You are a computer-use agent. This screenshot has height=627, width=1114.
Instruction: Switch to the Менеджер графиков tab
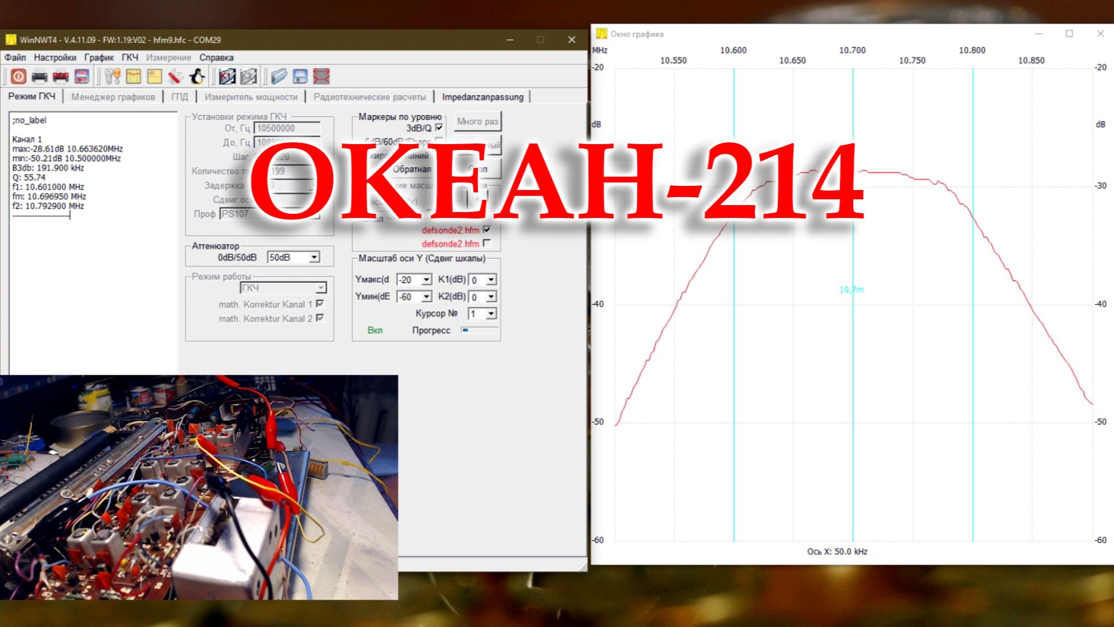coord(113,97)
